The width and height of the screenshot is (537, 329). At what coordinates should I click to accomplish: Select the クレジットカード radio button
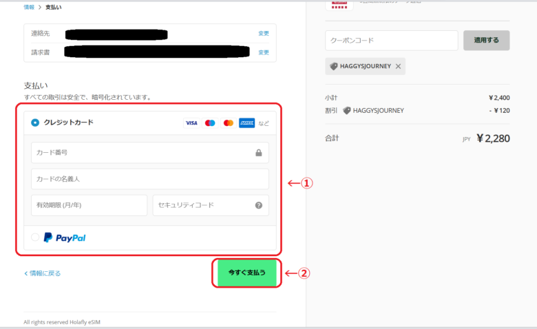tap(35, 123)
